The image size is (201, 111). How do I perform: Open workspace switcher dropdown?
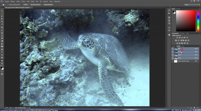pos(192,5)
